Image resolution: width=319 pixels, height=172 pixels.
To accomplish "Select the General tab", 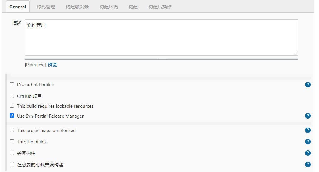I will coord(18,7).
